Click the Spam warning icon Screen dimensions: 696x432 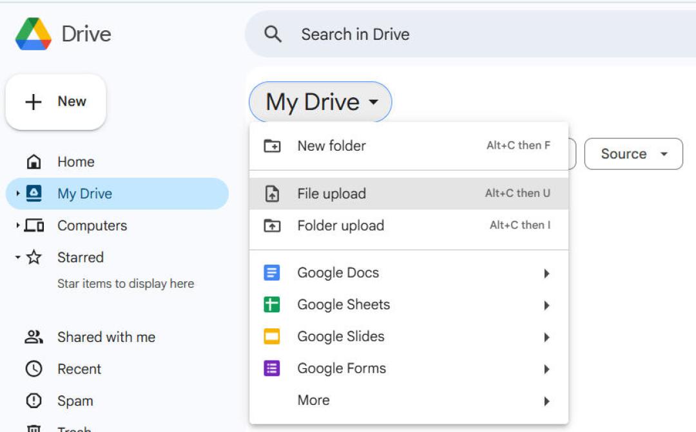34,401
